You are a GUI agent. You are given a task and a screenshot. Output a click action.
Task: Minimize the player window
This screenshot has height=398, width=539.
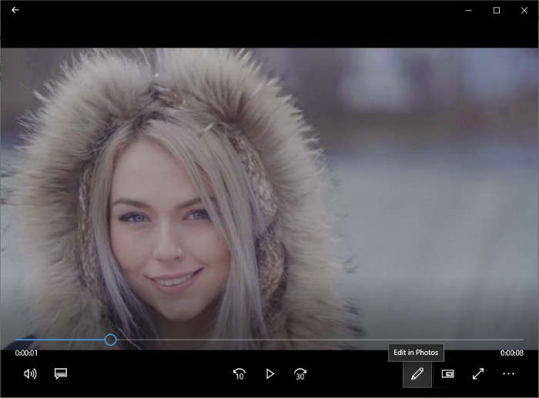[x=468, y=10]
